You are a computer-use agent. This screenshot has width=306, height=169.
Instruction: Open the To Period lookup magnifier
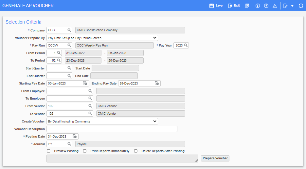click(59, 60)
